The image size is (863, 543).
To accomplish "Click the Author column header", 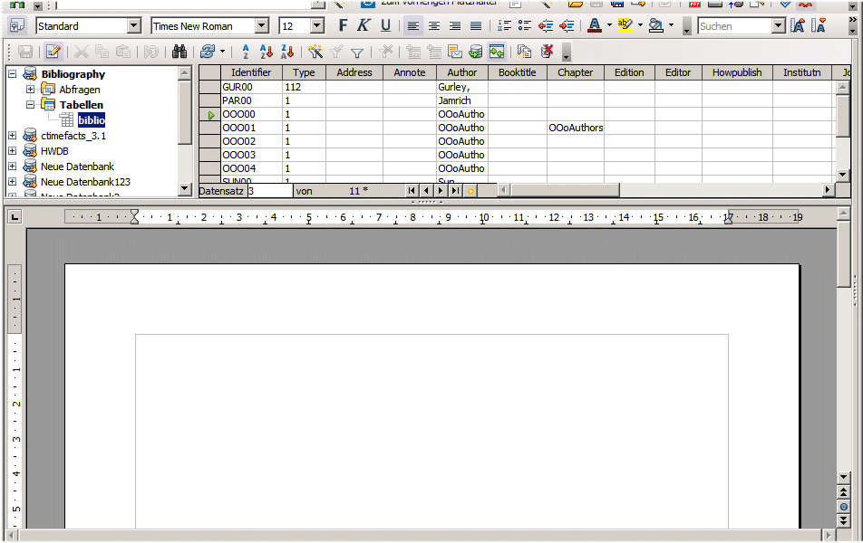I will click(x=462, y=72).
